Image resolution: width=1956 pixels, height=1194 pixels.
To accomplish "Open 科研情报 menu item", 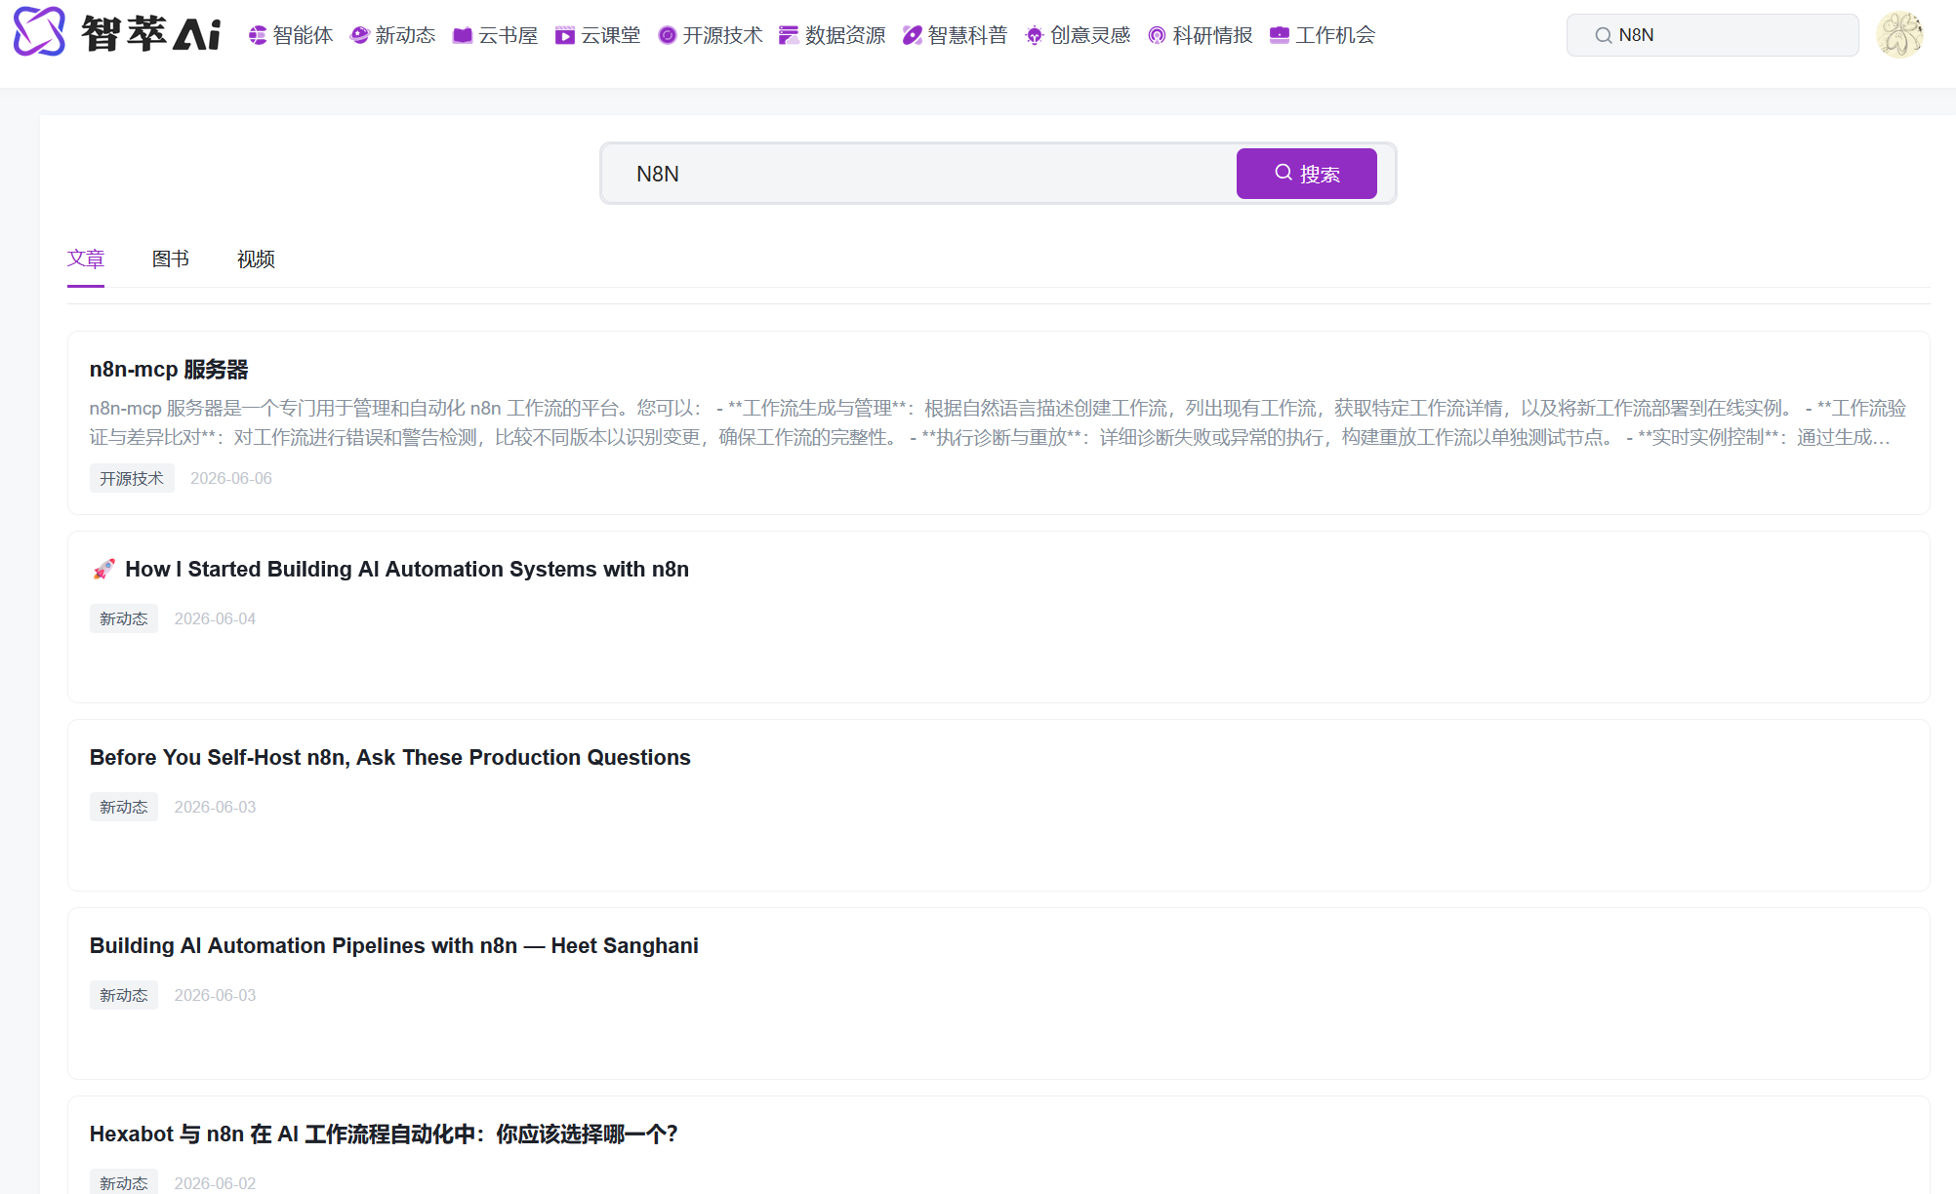I will coord(1201,35).
